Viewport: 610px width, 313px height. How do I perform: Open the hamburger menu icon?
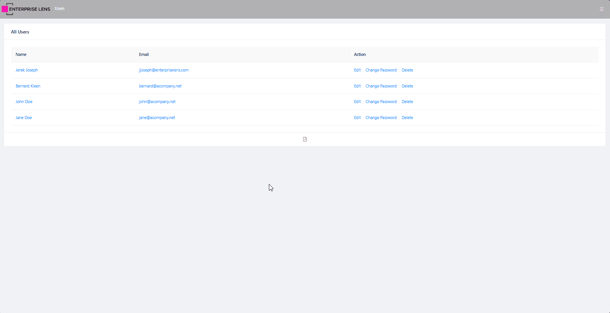tap(602, 9)
